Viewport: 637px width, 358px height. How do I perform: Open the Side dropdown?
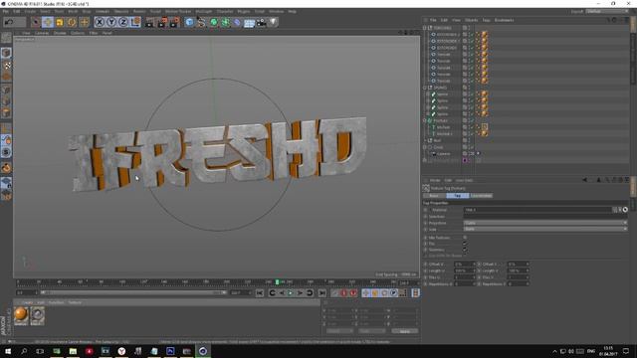pyautogui.click(x=544, y=229)
